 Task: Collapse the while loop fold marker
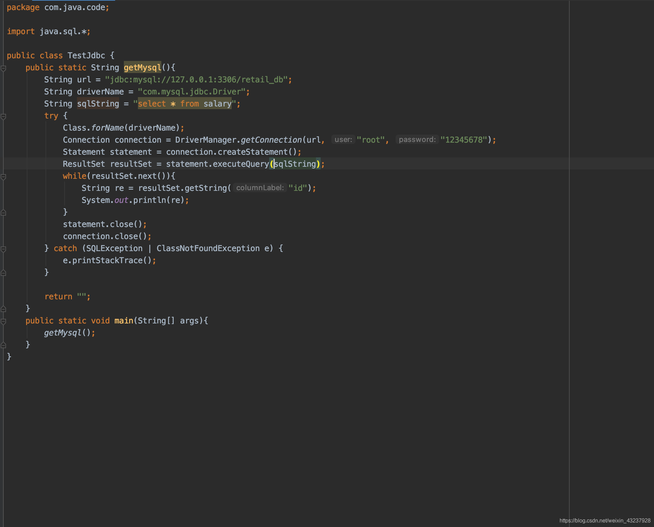coord(3,177)
